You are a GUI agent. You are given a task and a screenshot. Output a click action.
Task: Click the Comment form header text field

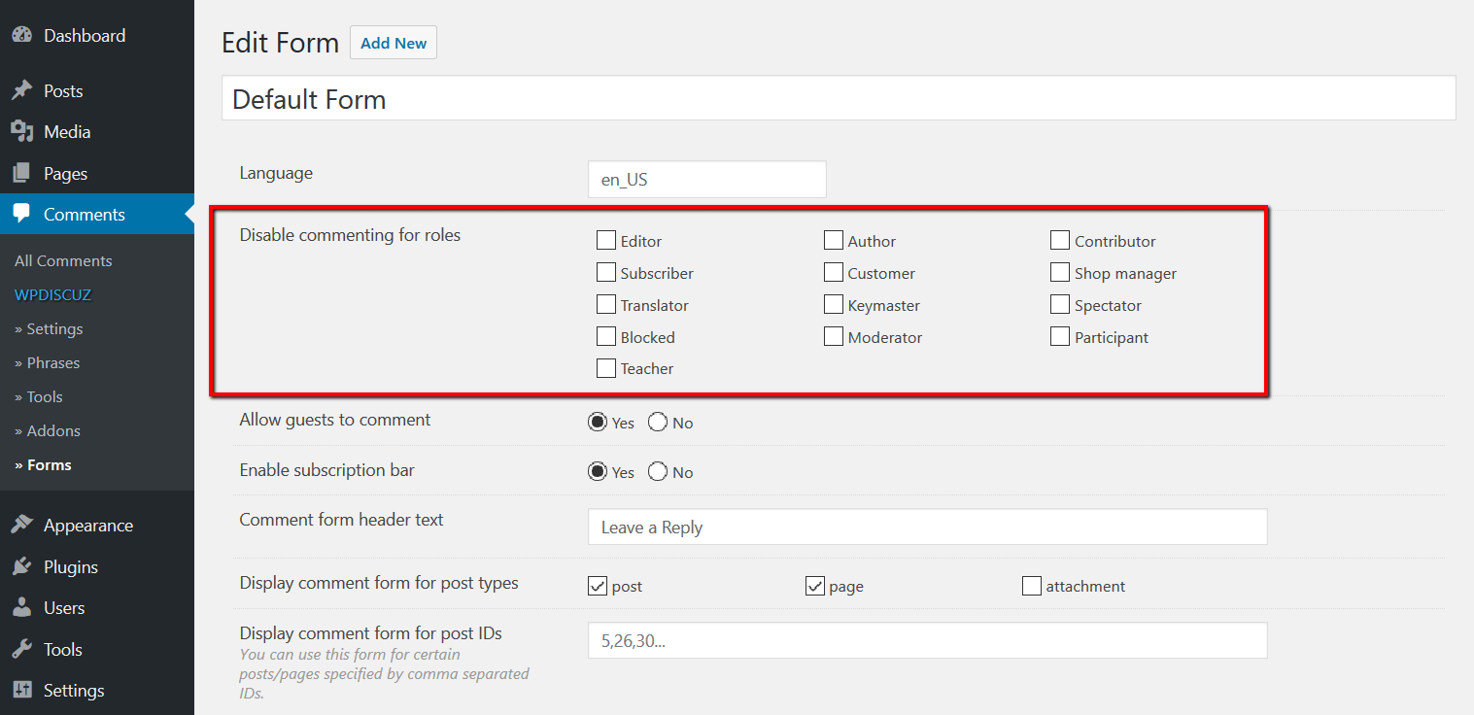927,528
